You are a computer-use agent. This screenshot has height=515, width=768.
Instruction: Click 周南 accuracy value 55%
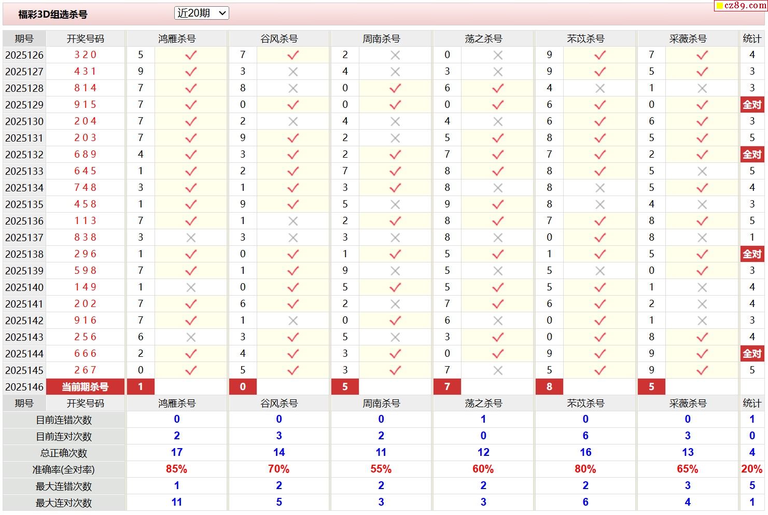tap(381, 469)
